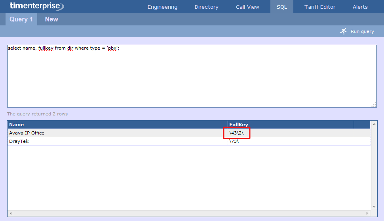Click the \73\ FullKey cell

coord(234,141)
